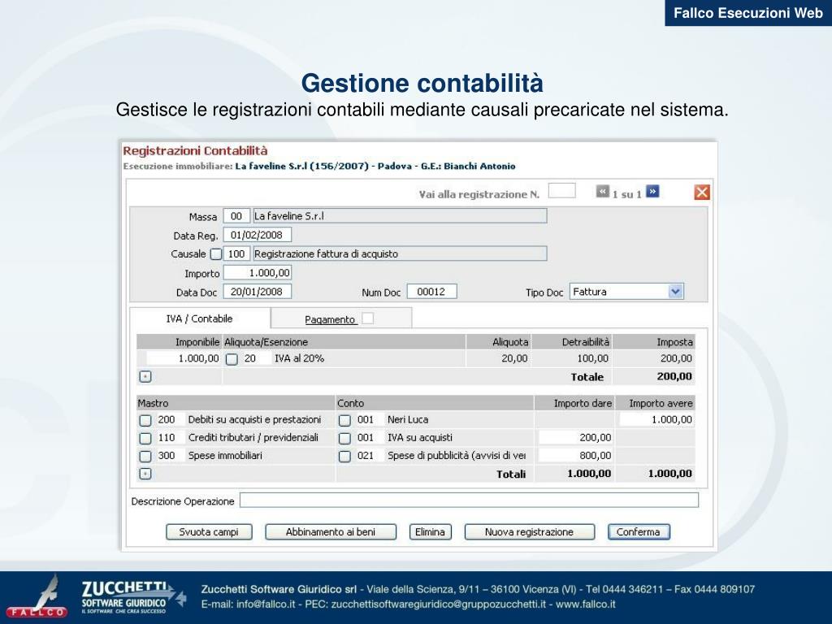Click the Causale code field containing 100
832x624 pixels.
[236, 253]
